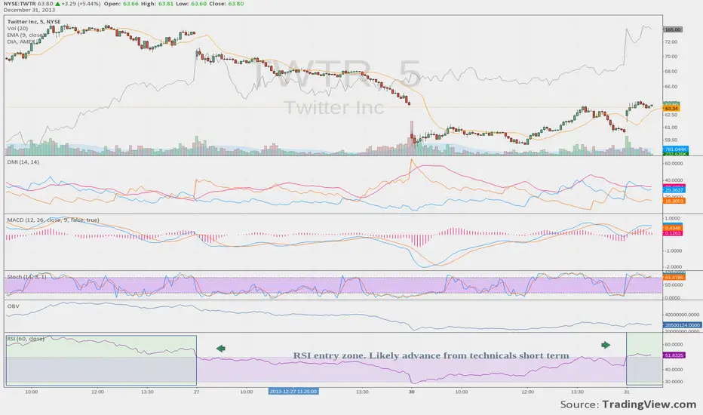703x415 pixels.
Task: Click the Open: 63.66 value
Action: pos(121,4)
